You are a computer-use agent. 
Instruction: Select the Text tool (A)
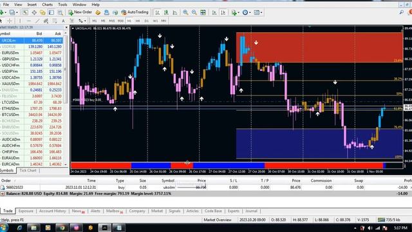tap(63, 21)
